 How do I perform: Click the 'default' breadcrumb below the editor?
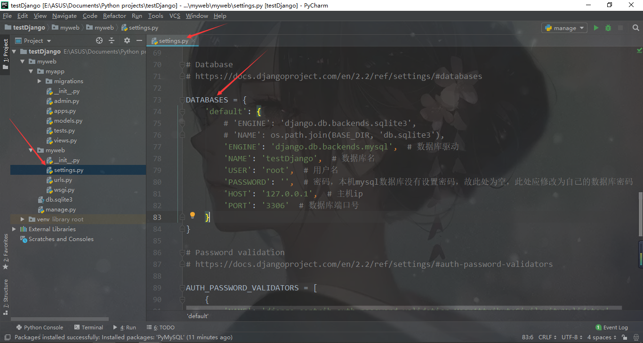click(x=198, y=316)
